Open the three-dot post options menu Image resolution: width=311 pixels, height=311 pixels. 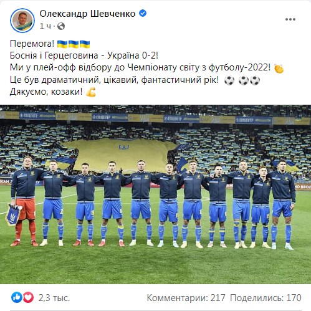290,19
